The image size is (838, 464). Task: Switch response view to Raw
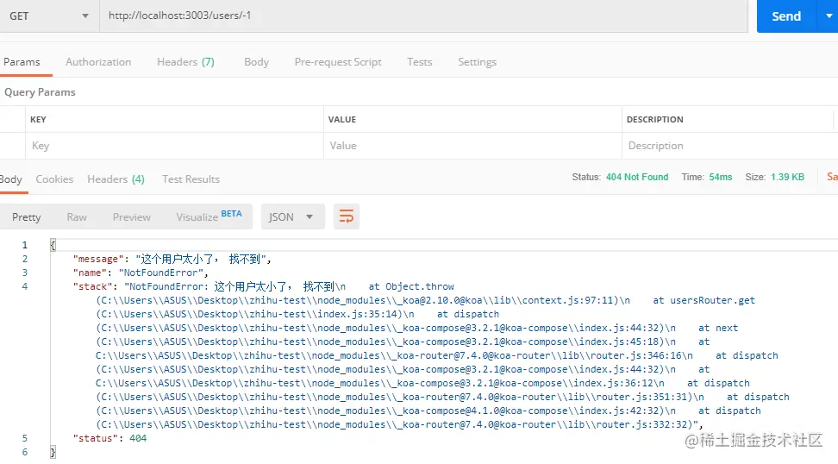coord(77,217)
